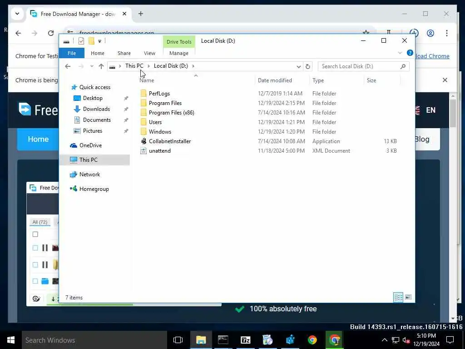The width and height of the screenshot is (465, 349).
Task: Refresh the Local Disk (D:) folder view
Action: coord(308,66)
